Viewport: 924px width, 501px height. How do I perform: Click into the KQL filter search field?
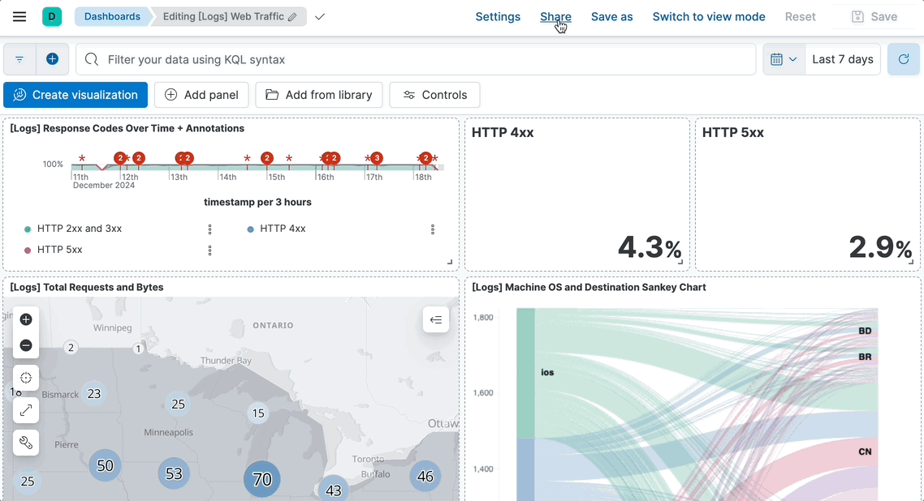tap(416, 59)
